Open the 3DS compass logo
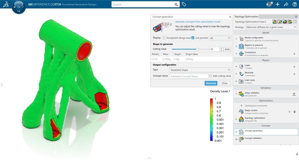This screenshot has height=160, width=299. pos(6,4)
